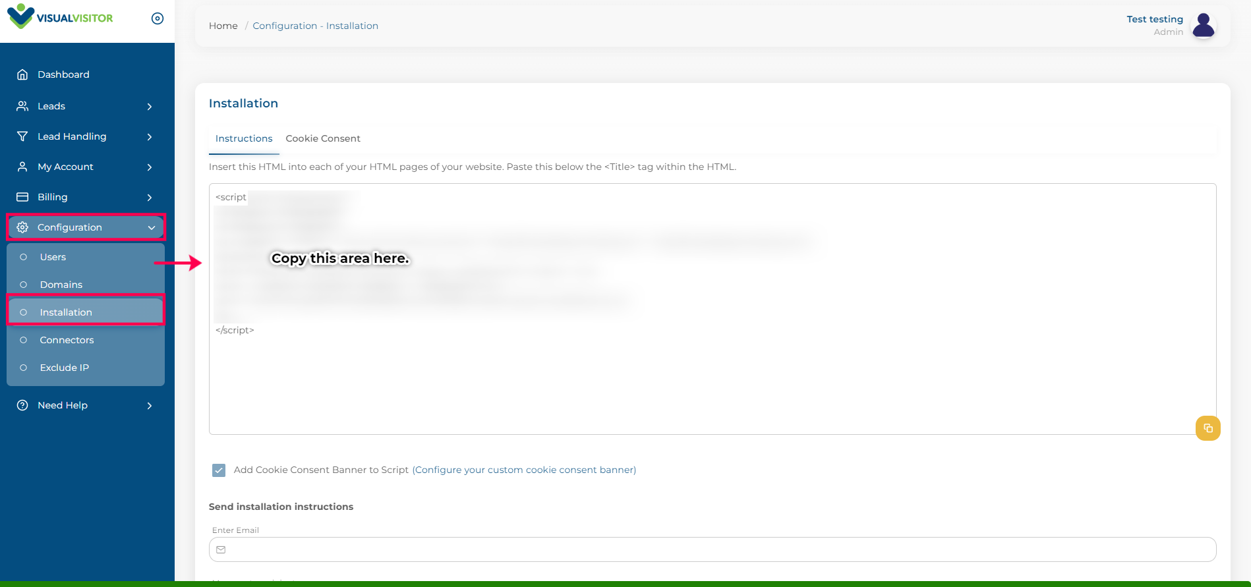The height and width of the screenshot is (587, 1251).
Task: Click Configuration - Installation breadcrumb
Action: pyautogui.click(x=316, y=26)
